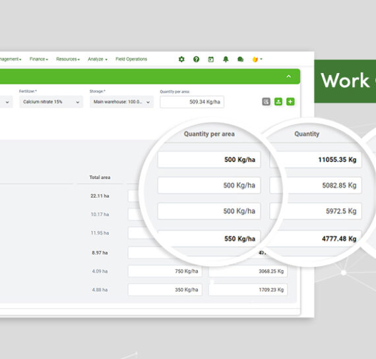
Task: Open the cut-off dropdown left of Fertilizer
Action: tap(6, 102)
